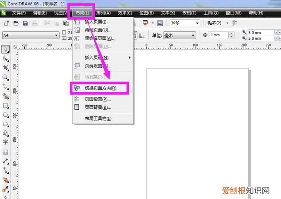Select the Polygon tool
Screen dimensions: 281x199
pos(5,124)
